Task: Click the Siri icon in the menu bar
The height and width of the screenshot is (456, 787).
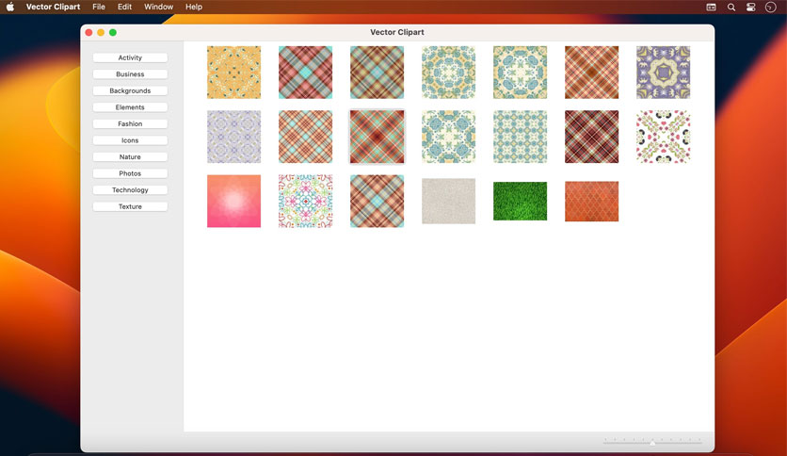Action: [770, 7]
